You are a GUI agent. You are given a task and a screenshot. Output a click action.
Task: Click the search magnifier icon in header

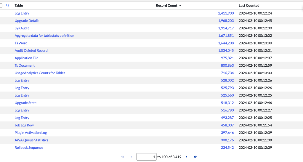tap(8, 5)
